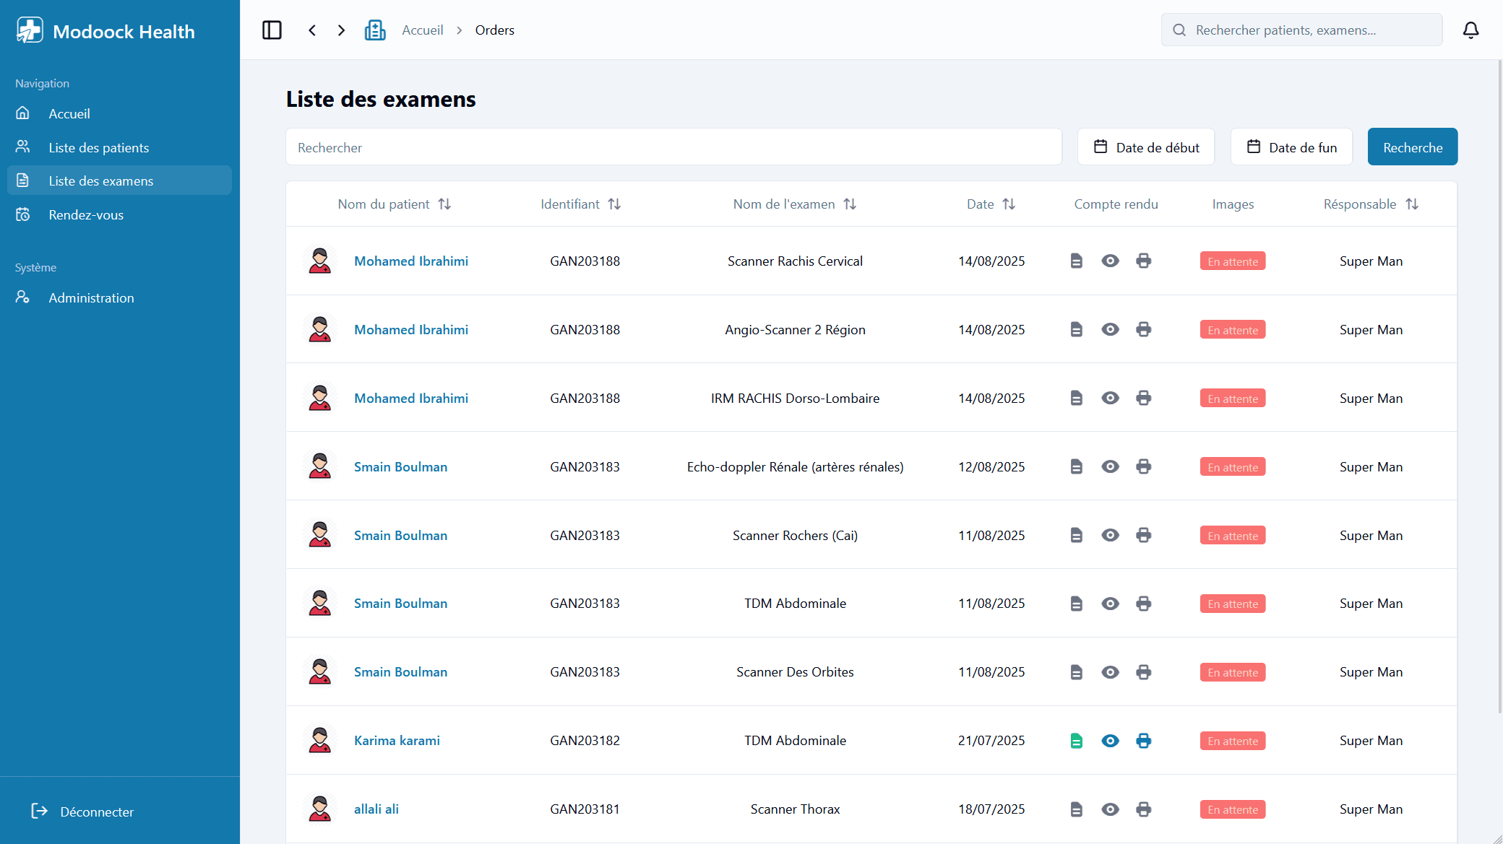Screen dimensions: 1503x844
Task: Select Liste des patients menu item
Action: click(99, 147)
